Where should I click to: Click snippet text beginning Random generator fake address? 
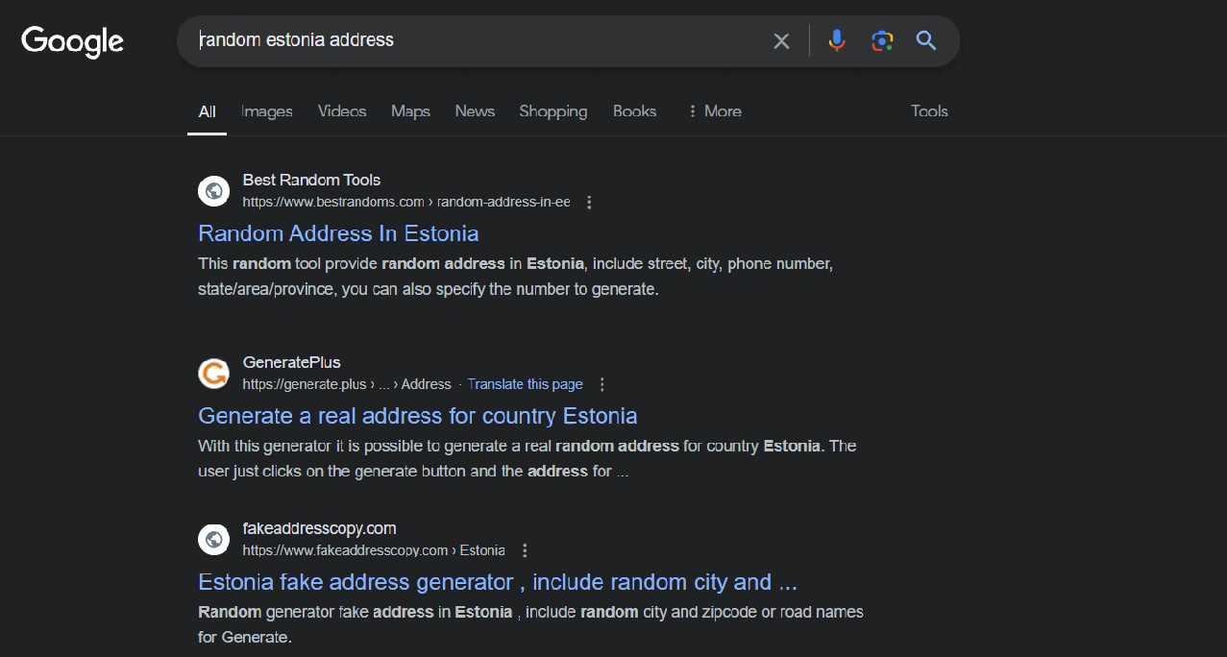[x=530, y=624]
